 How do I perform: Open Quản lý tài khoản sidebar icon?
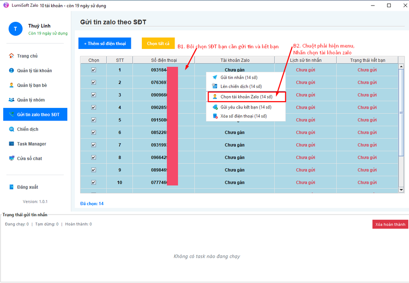(x=12, y=71)
